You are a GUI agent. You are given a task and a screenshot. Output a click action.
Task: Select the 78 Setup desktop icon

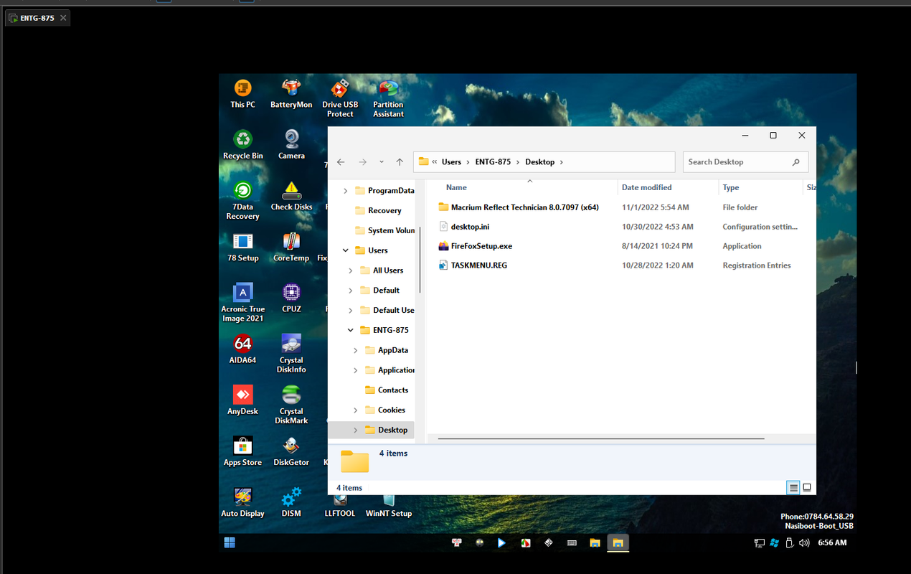click(242, 248)
